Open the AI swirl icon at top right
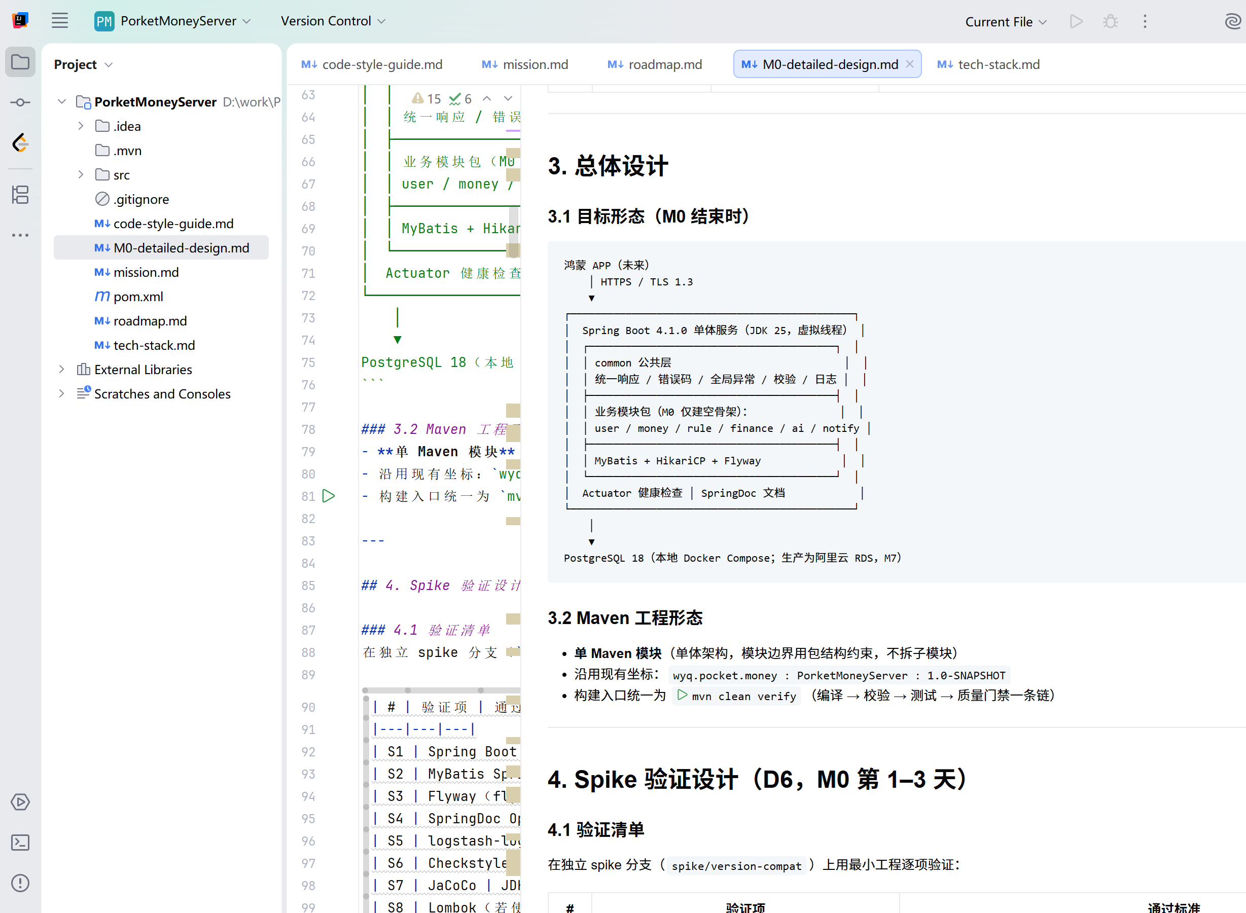 pyautogui.click(x=1232, y=22)
